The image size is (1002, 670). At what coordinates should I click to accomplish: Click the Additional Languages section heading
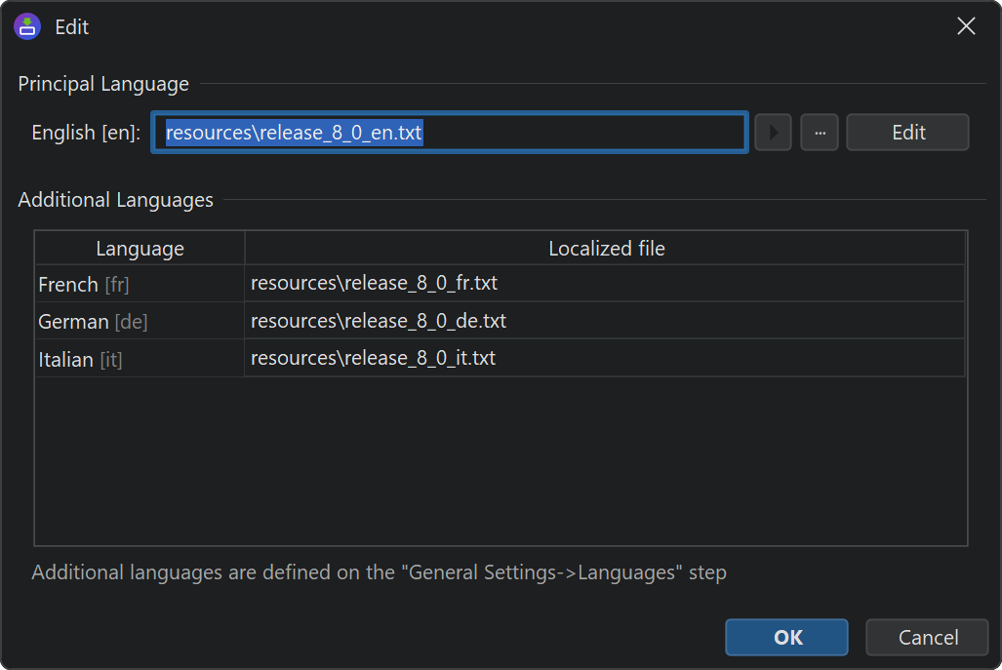coord(115,200)
